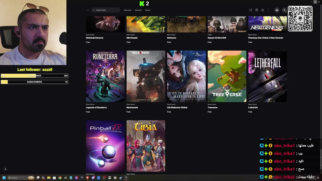Click the Free price under Letherfall
The height and width of the screenshot is (181, 322).
pyautogui.click(x=250, y=112)
